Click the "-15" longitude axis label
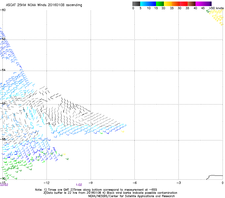 click(x=3, y=183)
